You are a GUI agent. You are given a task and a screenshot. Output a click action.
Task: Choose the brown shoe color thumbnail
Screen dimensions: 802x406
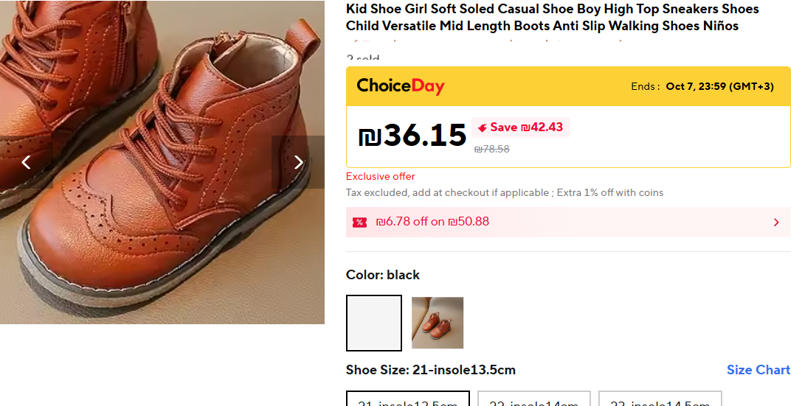[438, 323]
